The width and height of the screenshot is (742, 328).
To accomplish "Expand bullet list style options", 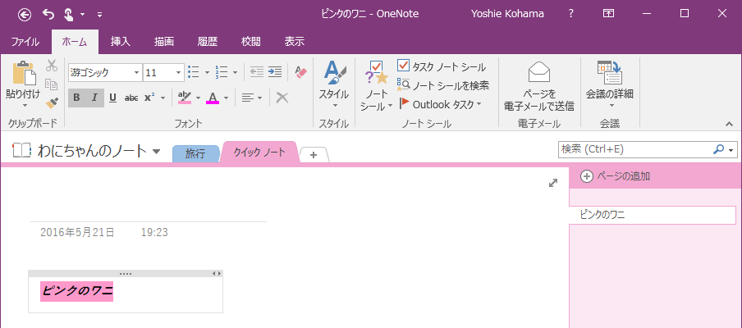I will pyautogui.click(x=207, y=73).
